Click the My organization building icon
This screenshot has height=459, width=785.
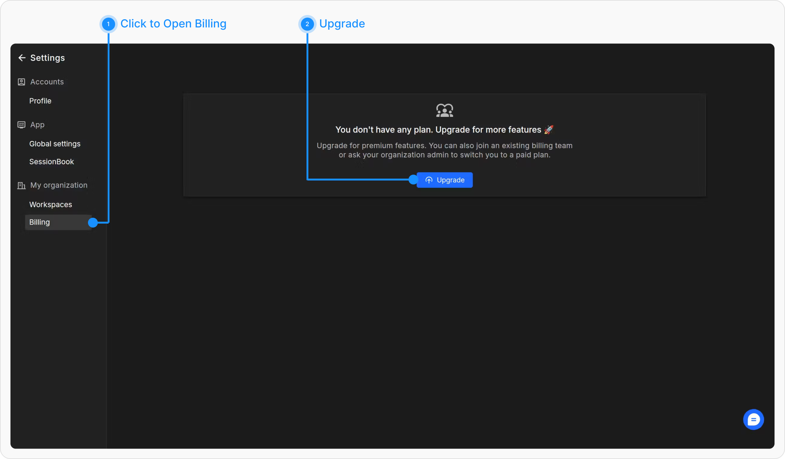[21, 185]
